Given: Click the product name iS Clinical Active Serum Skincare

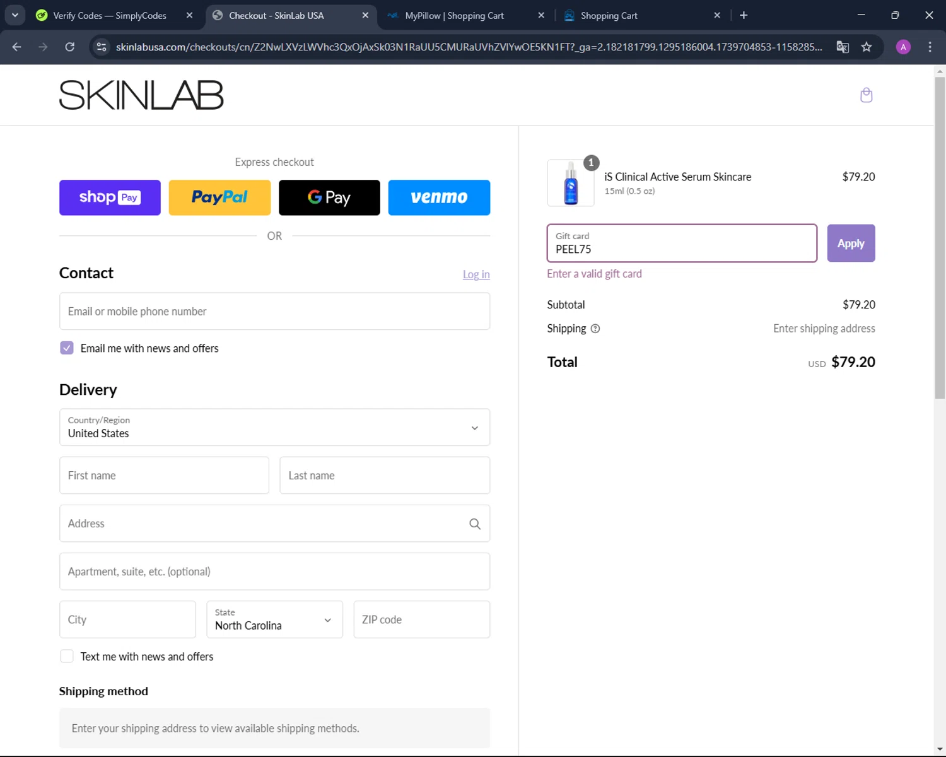Looking at the screenshot, I should (x=678, y=177).
